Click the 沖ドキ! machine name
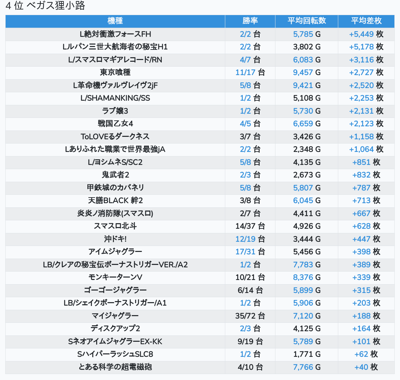Image resolution: width=400 pixels, height=380 pixels. pos(115,239)
